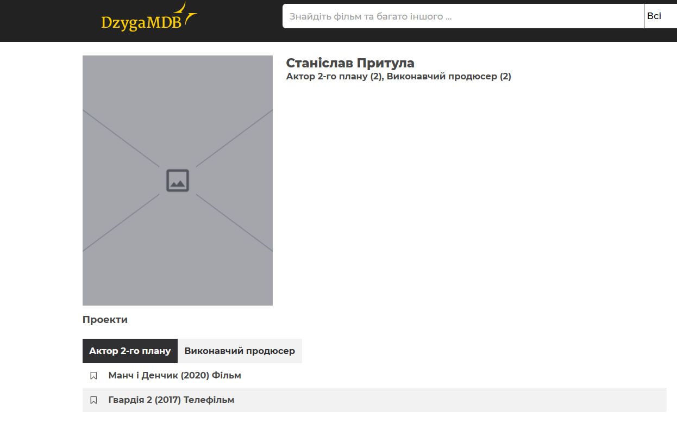677x435 pixels.
Task: Switch to the Актор 2-го плану tab
Action: (x=130, y=351)
